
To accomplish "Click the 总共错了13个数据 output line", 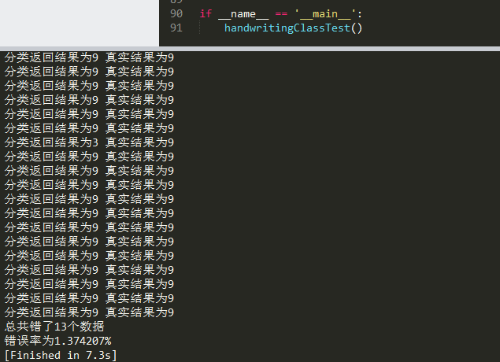I will coord(54,327).
